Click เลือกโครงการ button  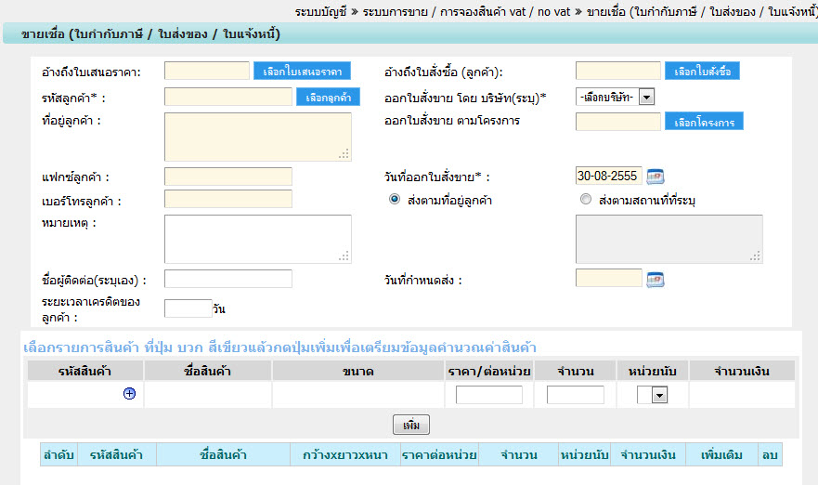(704, 122)
